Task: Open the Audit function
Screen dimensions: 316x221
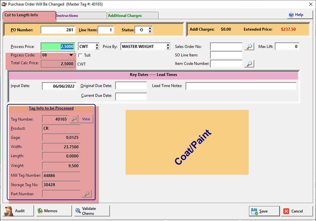Action: point(19,211)
